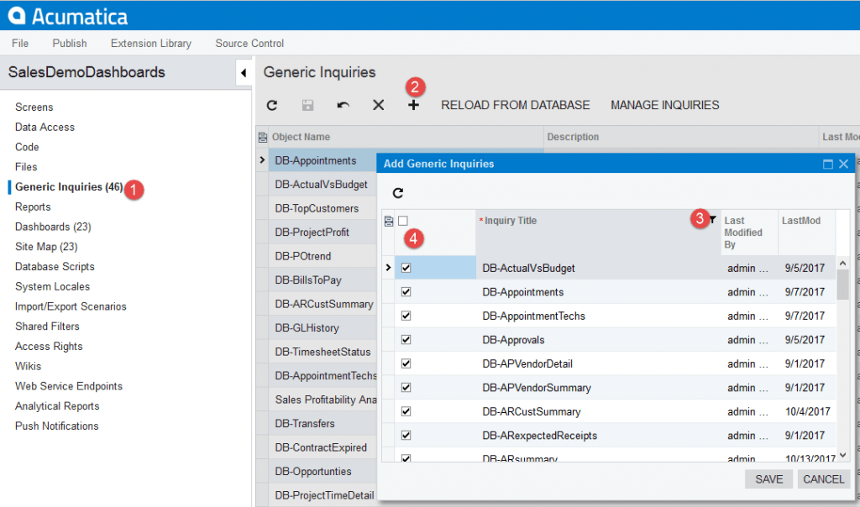Click the disabled Save disk icon
860x507 pixels.
point(307,105)
